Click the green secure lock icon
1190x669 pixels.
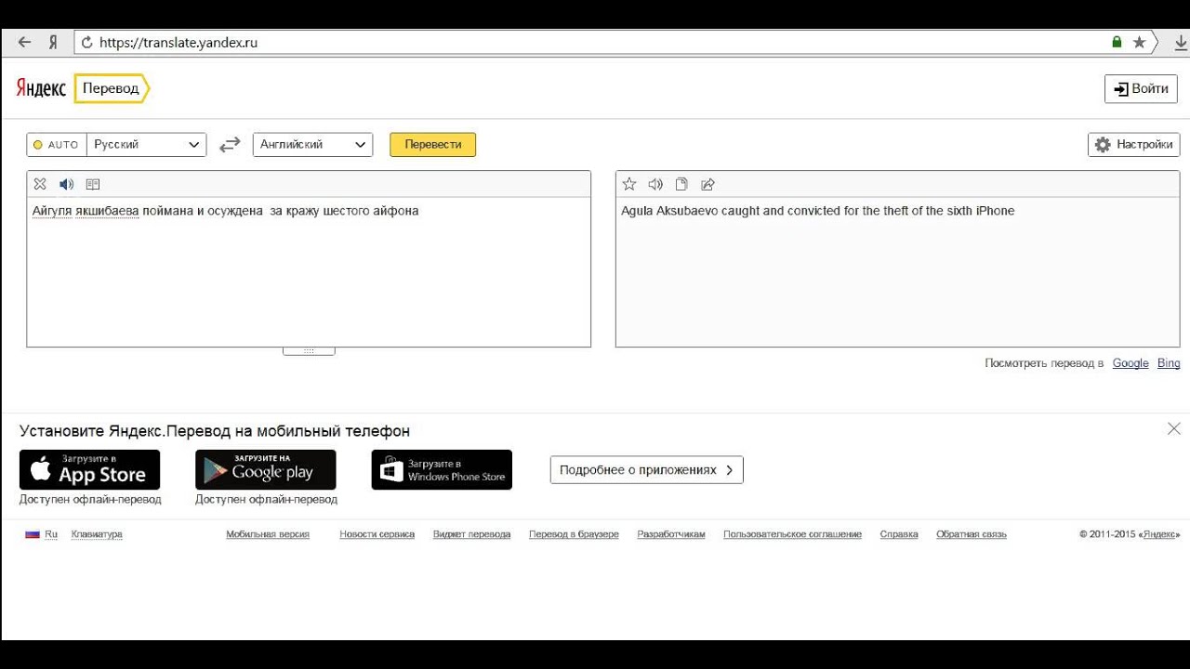[x=1117, y=42]
